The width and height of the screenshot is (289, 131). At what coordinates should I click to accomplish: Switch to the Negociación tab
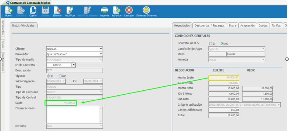182,25
